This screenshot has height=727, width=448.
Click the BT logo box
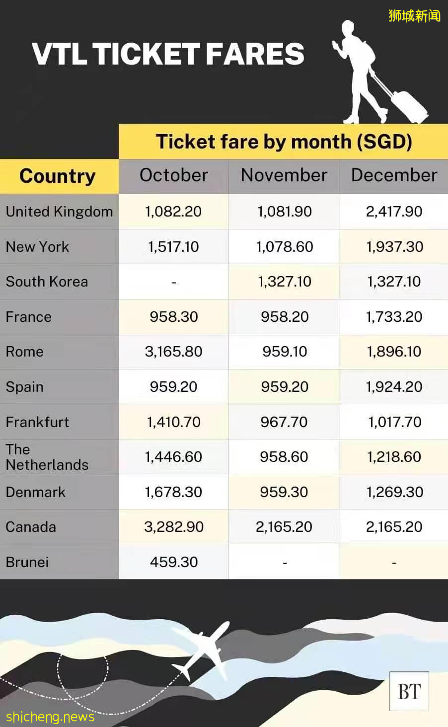[409, 691]
